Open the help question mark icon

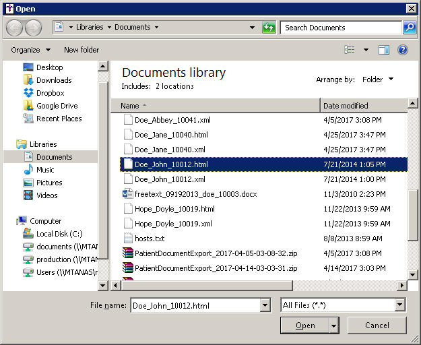click(x=403, y=50)
